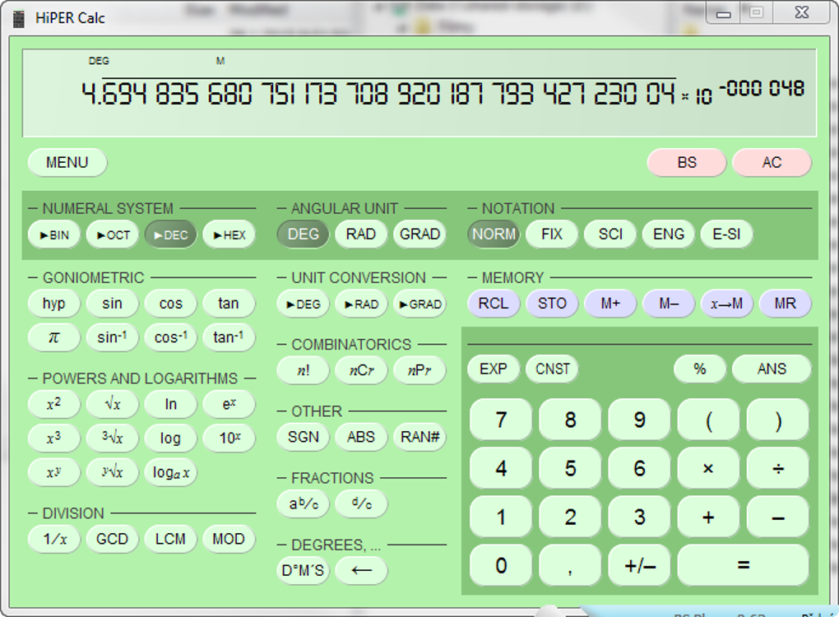Click the nCr combinations button
The image size is (839, 617).
pyautogui.click(x=361, y=369)
